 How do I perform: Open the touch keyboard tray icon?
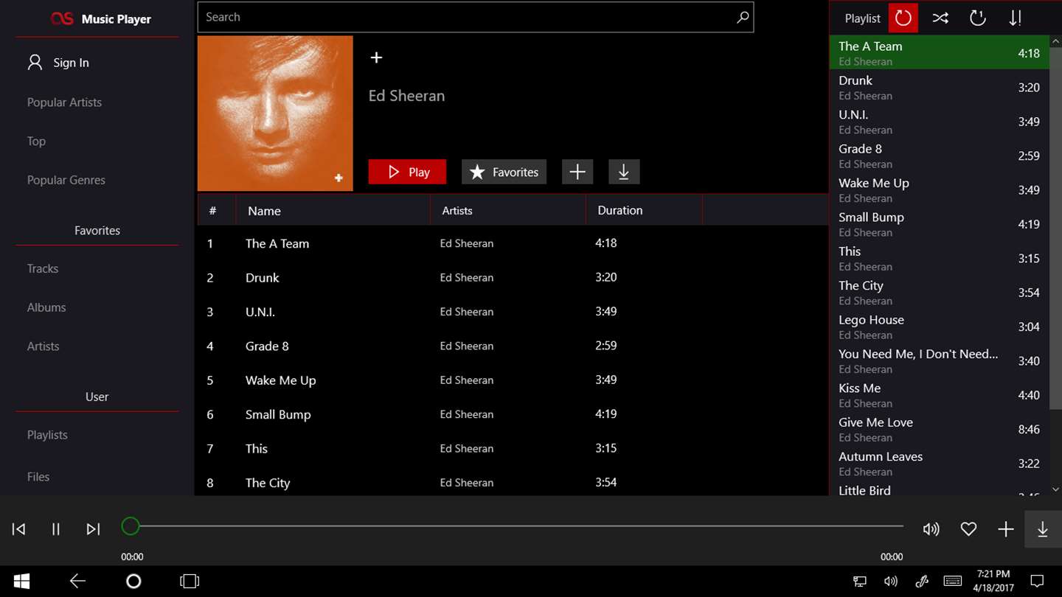pyautogui.click(x=952, y=582)
